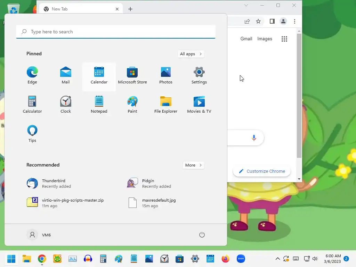Click the sync update tray icon
Image resolution: width=356 pixels, height=267 pixels.
(x=286, y=259)
